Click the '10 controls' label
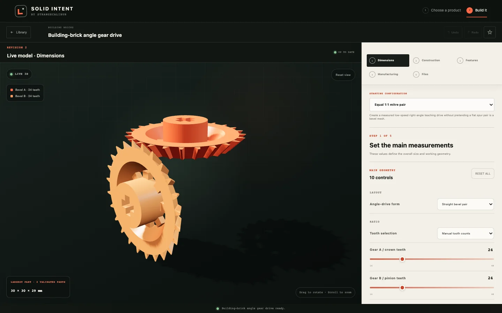This screenshot has height=313, width=502. pos(381,178)
